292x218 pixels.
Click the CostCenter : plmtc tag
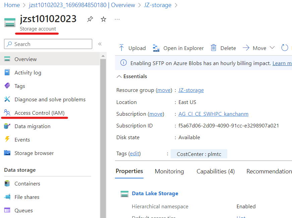pos(199,154)
